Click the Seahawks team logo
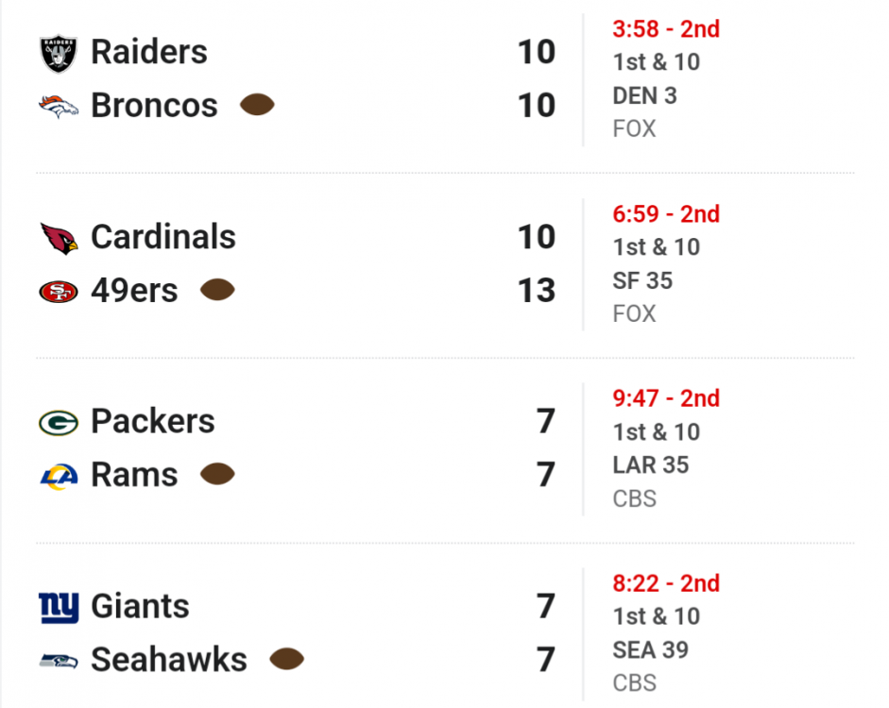The image size is (889, 708). coord(59,661)
